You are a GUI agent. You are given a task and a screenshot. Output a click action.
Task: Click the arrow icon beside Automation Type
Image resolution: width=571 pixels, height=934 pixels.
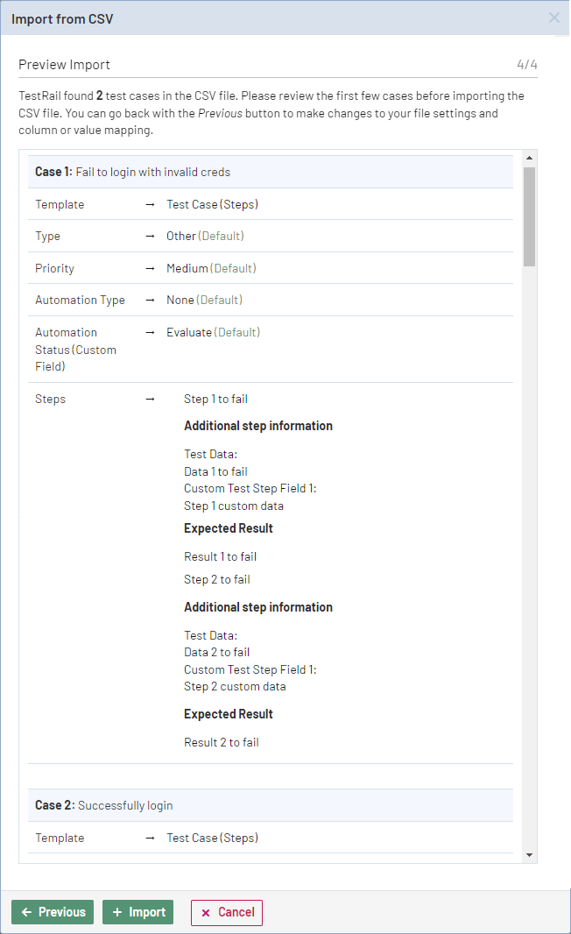(150, 301)
